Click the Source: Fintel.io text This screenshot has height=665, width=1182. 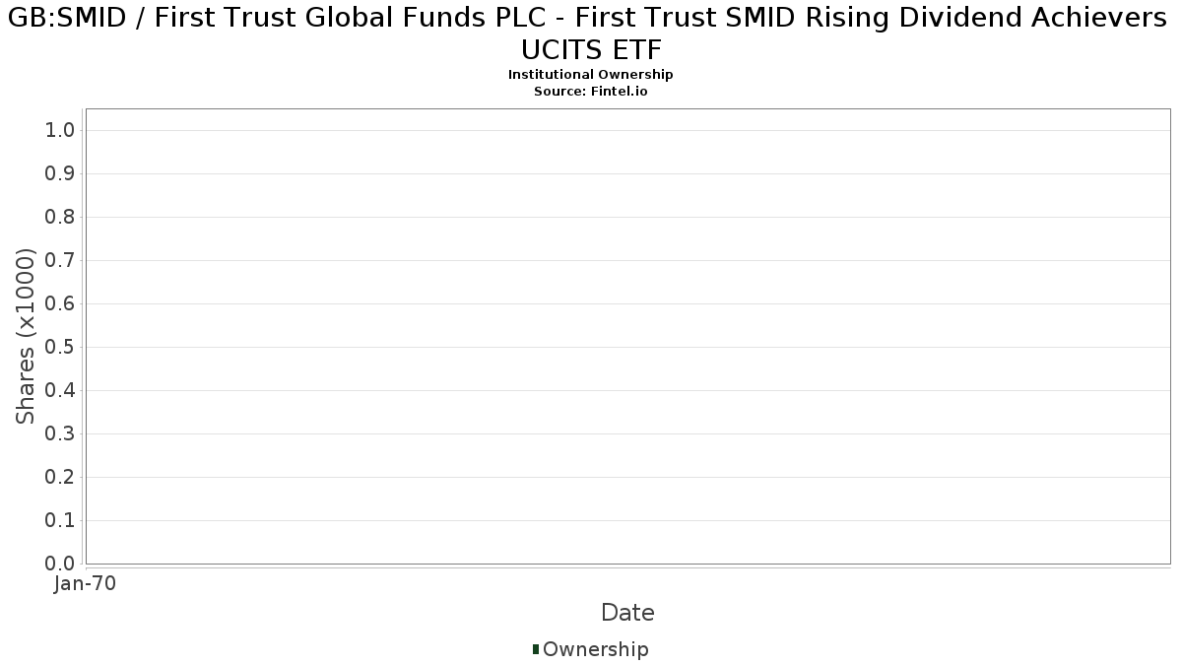(x=590, y=91)
